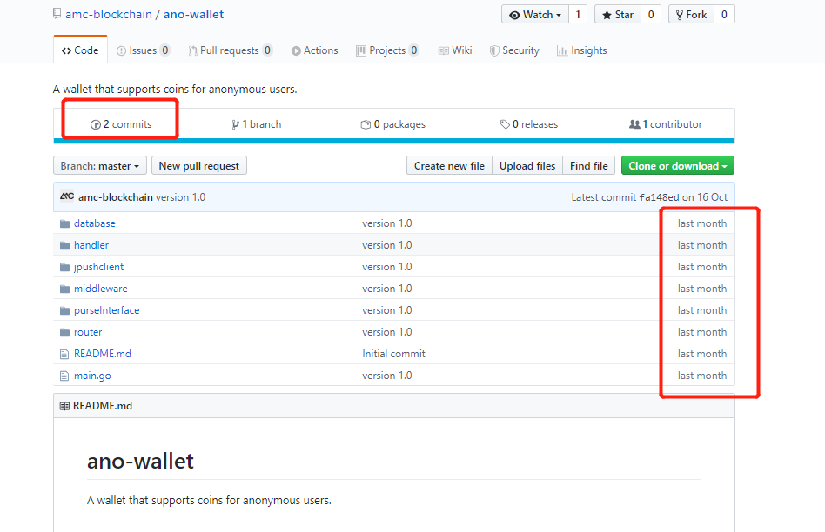This screenshot has width=825, height=532.
Task: Click the file icon beside README.md row
Action: pyautogui.click(x=64, y=355)
